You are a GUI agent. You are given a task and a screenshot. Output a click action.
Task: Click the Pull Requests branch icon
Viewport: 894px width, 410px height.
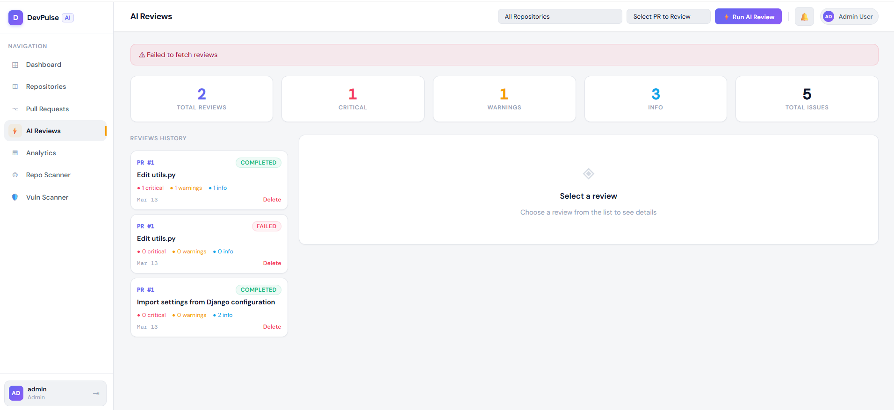click(15, 109)
